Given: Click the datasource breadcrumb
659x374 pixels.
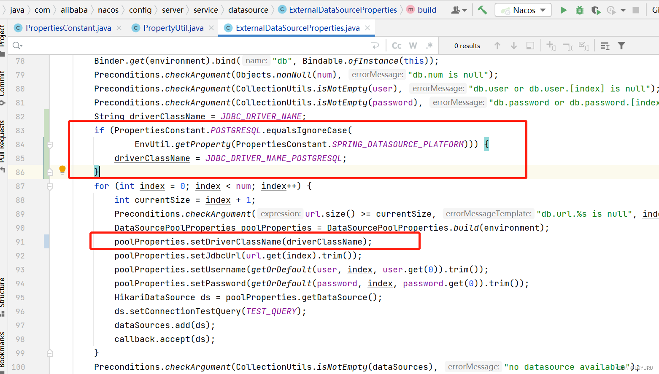Looking at the screenshot, I should [248, 10].
